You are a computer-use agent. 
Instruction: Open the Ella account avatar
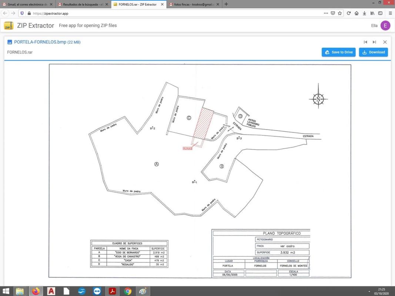click(385, 26)
